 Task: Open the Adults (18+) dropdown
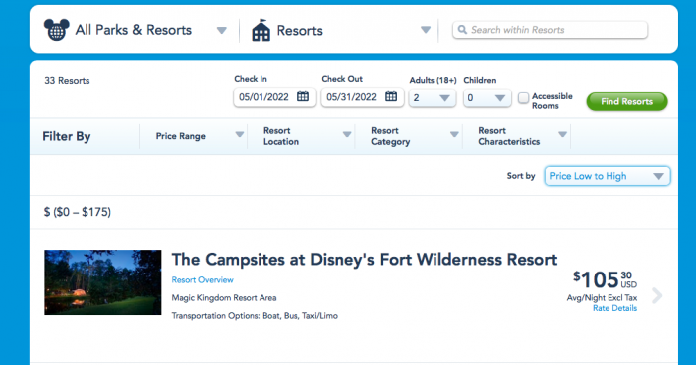[433, 98]
